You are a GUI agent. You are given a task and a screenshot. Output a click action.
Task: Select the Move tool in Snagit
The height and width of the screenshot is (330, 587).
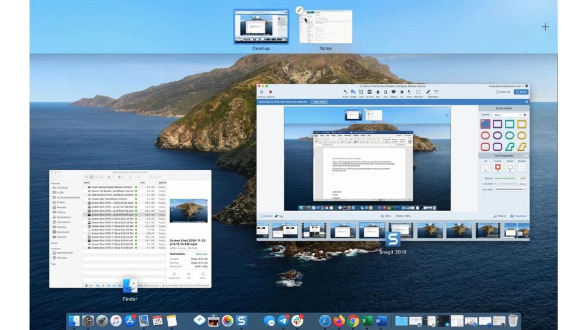[409, 93]
